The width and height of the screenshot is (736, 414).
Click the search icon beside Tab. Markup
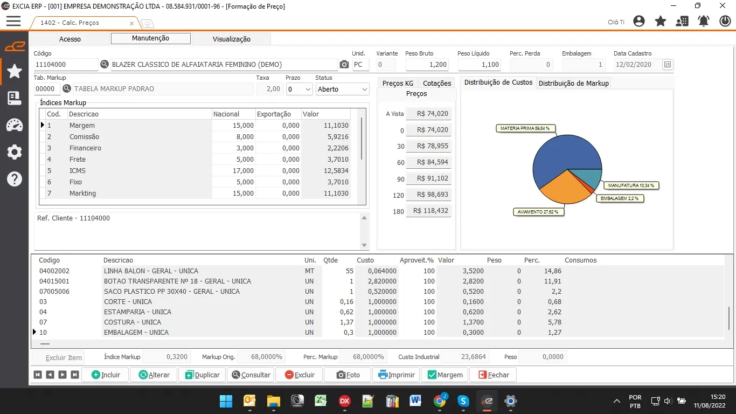coord(67,89)
